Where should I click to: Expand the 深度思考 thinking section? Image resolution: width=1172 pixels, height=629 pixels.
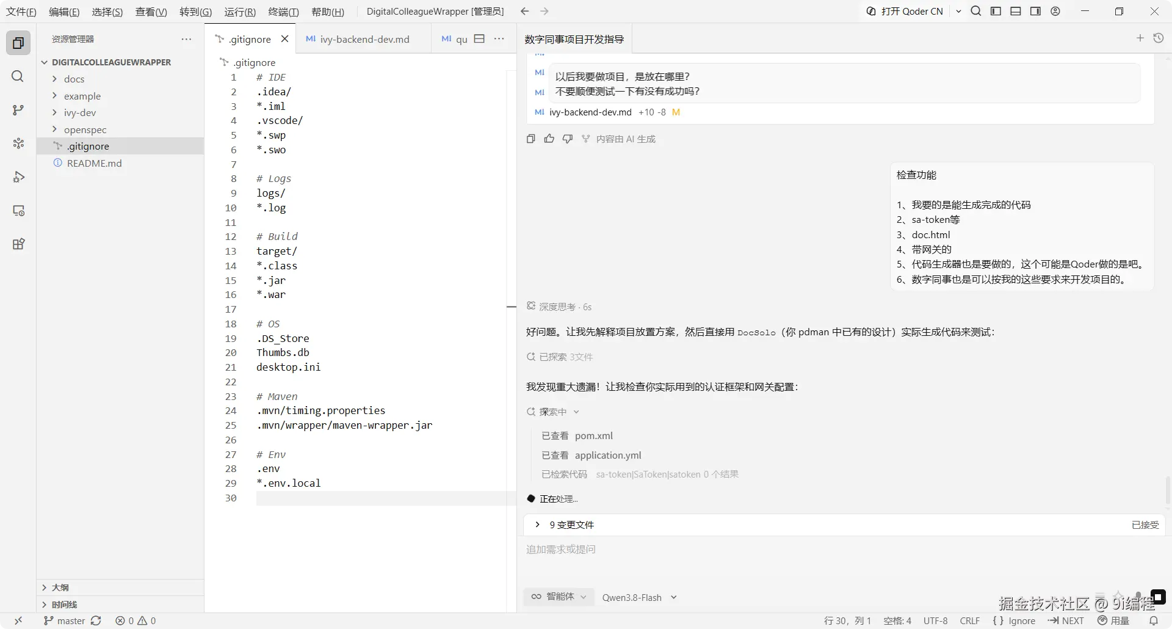(x=559, y=307)
